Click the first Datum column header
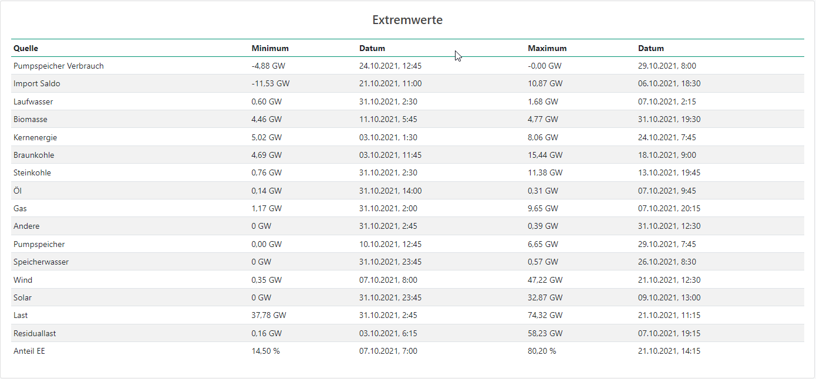The height and width of the screenshot is (379, 816). [372, 48]
